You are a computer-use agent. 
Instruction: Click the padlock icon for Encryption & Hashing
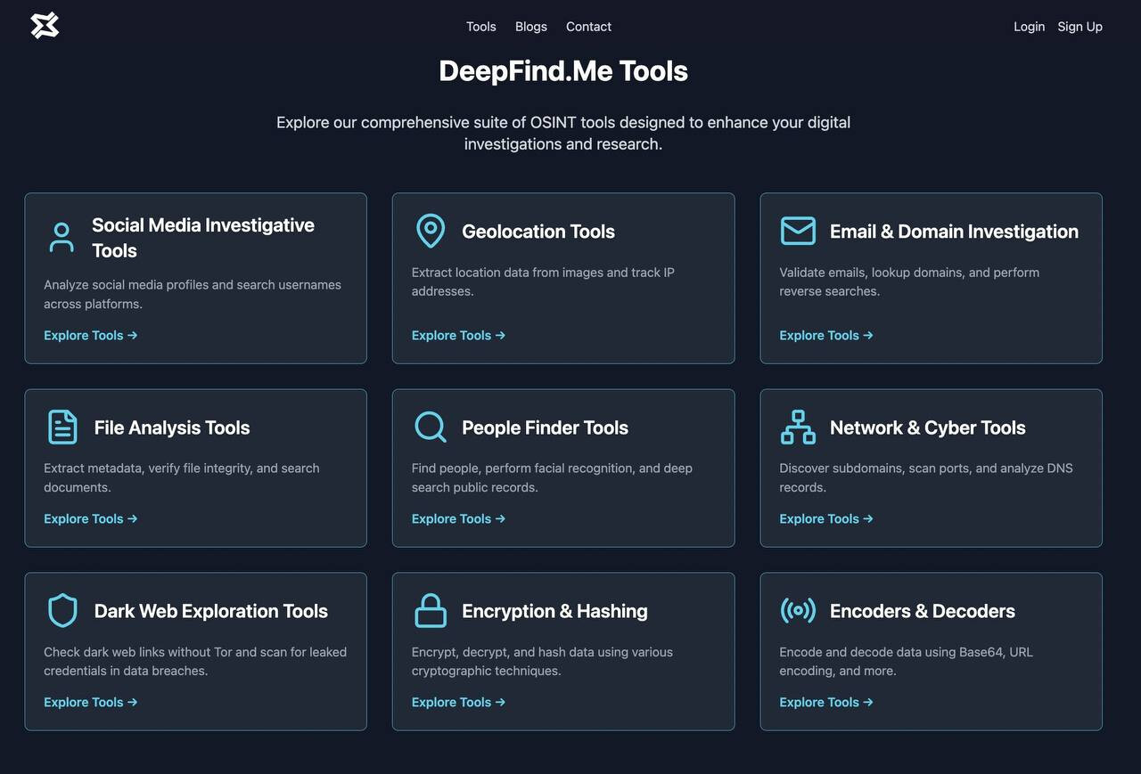[431, 610]
